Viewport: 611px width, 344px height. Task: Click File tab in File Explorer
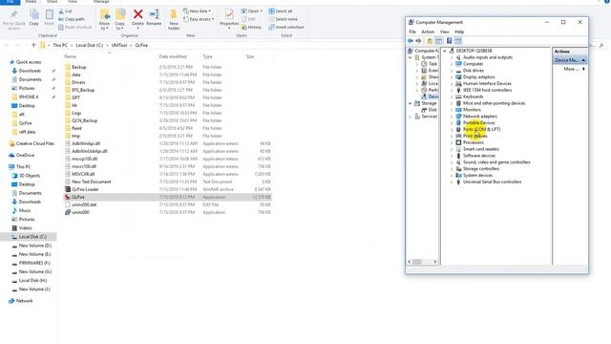(x=11, y=2)
